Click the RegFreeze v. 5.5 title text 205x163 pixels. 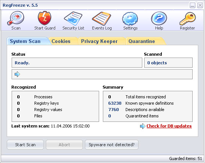tap(20, 5)
